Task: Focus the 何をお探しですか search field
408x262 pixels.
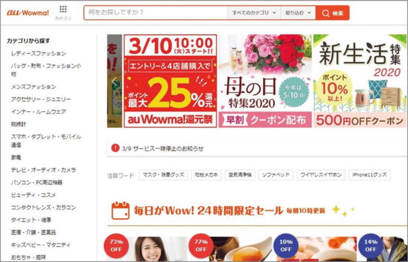Action: [156, 13]
